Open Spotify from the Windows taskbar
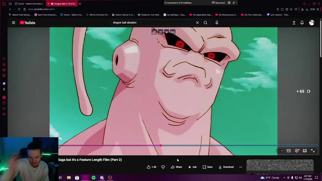Viewport: 322px width, 181px height. pyautogui.click(x=94, y=178)
